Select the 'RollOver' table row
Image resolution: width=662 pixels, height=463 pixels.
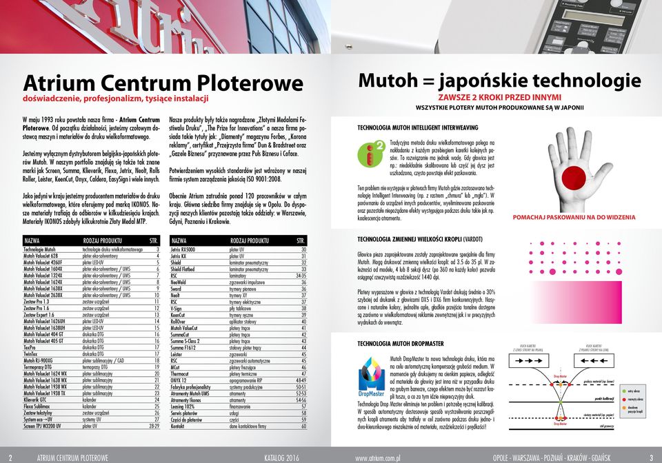coord(238,322)
